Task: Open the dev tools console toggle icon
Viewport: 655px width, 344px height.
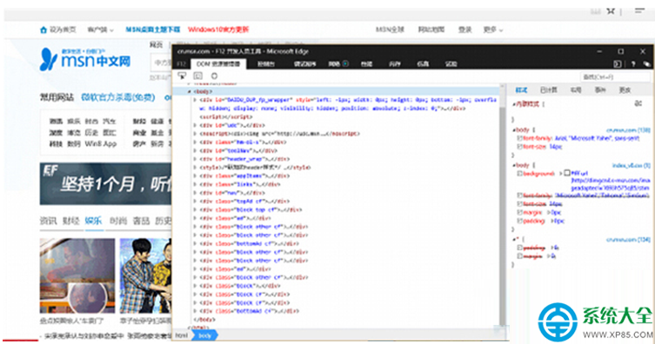Action: tap(618, 63)
